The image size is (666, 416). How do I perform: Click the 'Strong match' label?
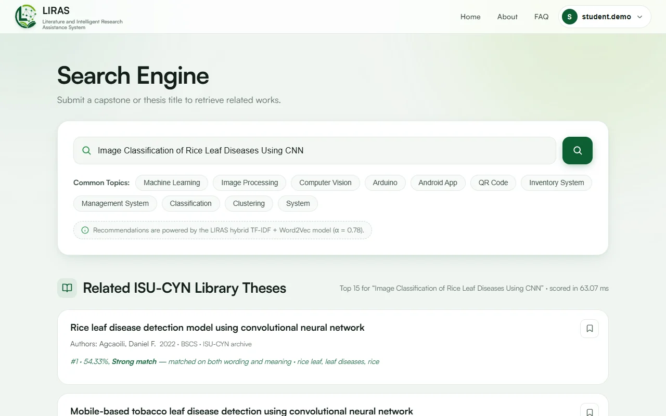pos(134,361)
